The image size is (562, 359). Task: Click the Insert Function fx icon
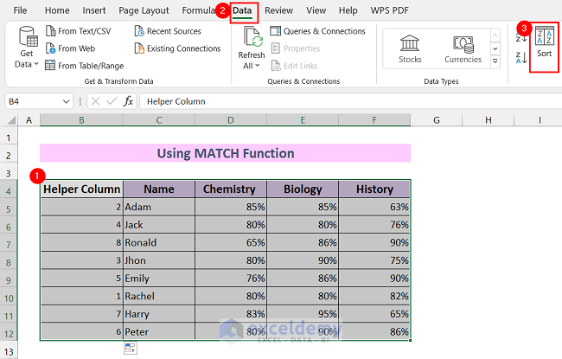[129, 101]
